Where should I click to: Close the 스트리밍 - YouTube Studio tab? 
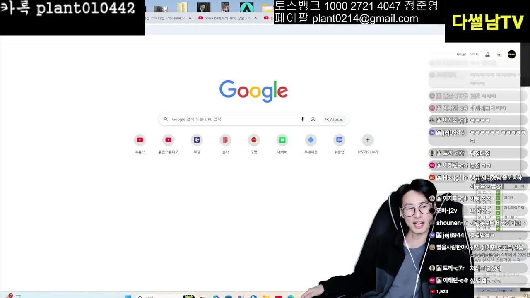click(190, 18)
